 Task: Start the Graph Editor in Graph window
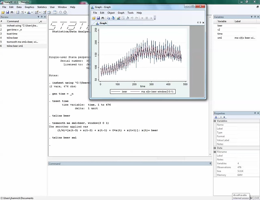(x=118, y=18)
